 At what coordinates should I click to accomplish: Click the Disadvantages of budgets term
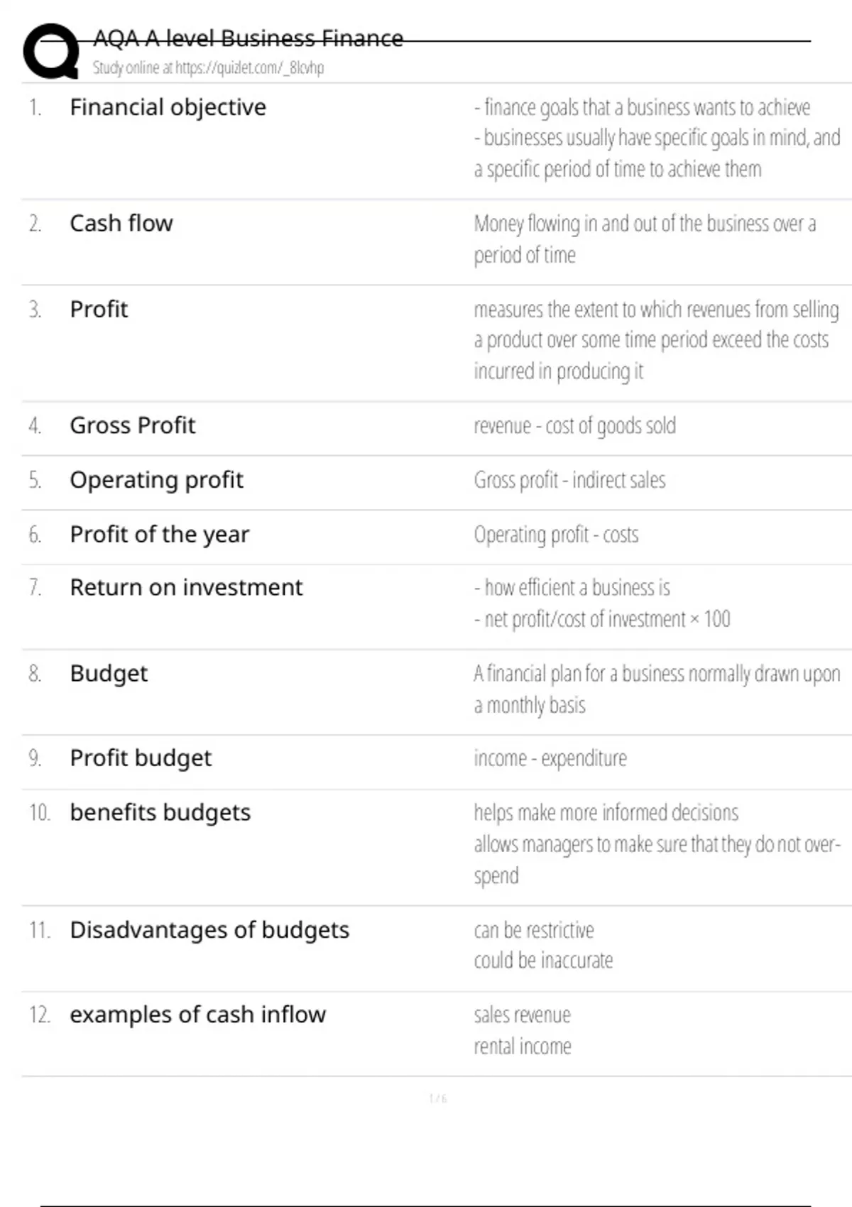tap(209, 930)
